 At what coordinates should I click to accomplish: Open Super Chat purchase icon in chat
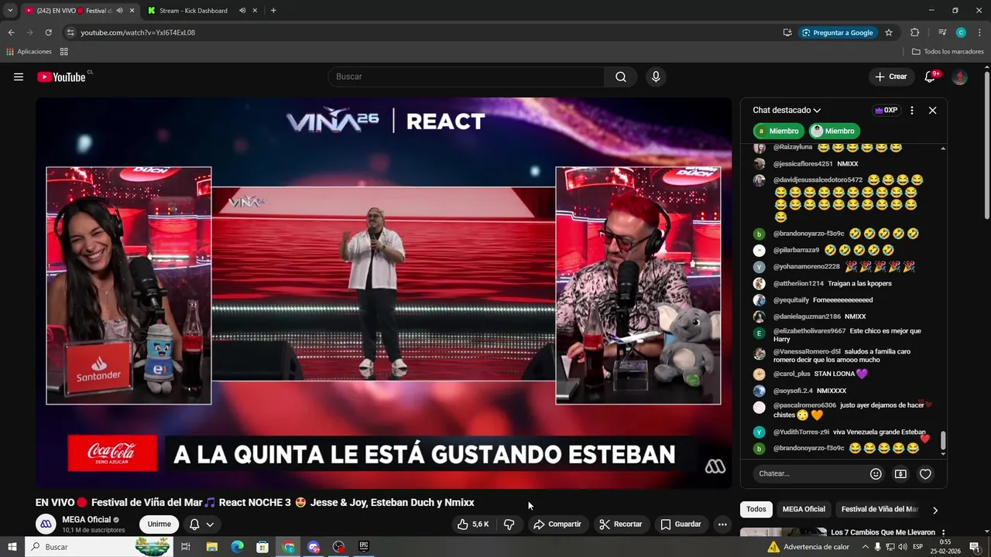[x=900, y=473]
